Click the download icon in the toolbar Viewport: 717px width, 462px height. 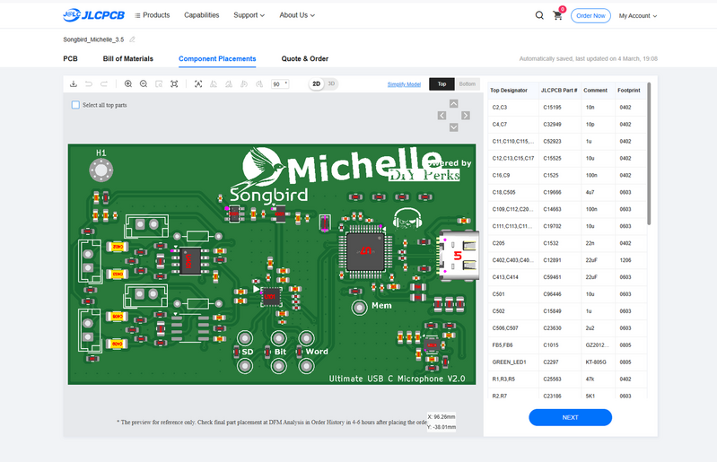74,84
